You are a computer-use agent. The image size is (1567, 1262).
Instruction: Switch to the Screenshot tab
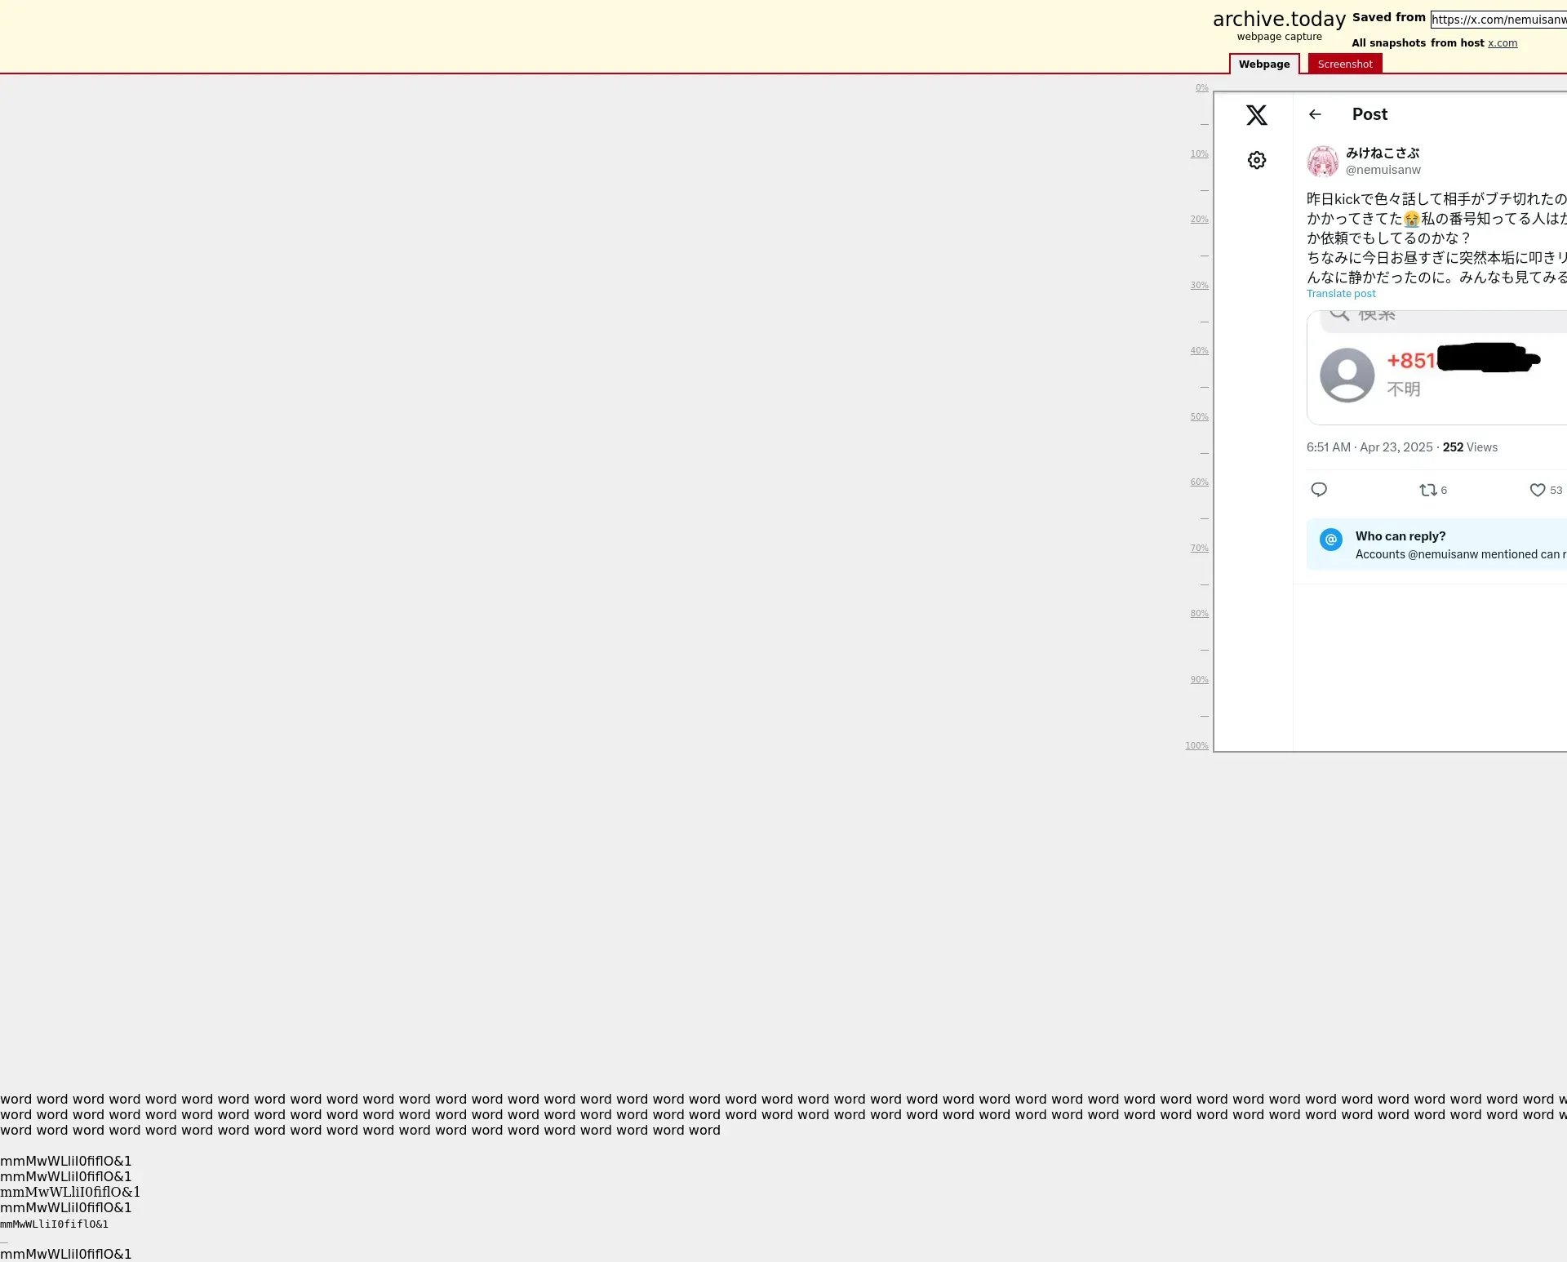click(x=1344, y=64)
